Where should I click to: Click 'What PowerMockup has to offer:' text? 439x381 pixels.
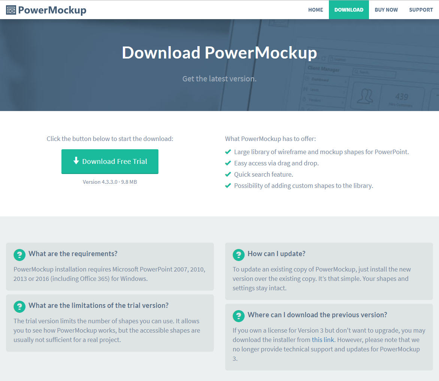pos(270,139)
